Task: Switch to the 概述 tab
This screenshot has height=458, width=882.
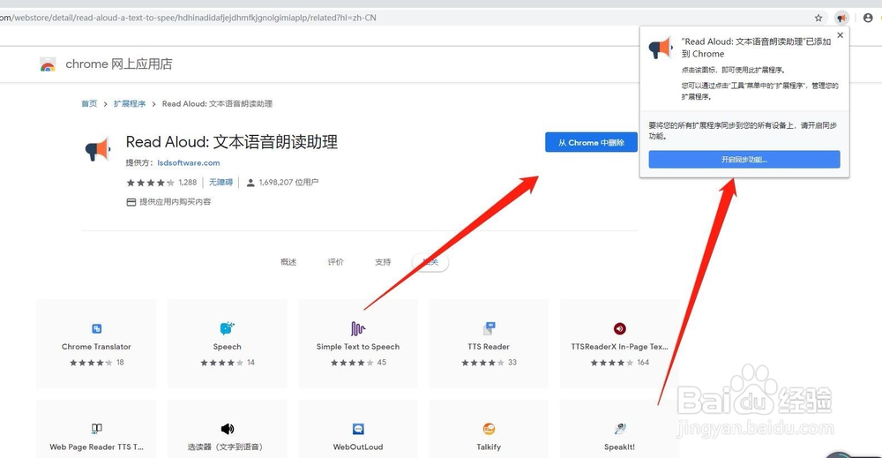Action: 288,262
